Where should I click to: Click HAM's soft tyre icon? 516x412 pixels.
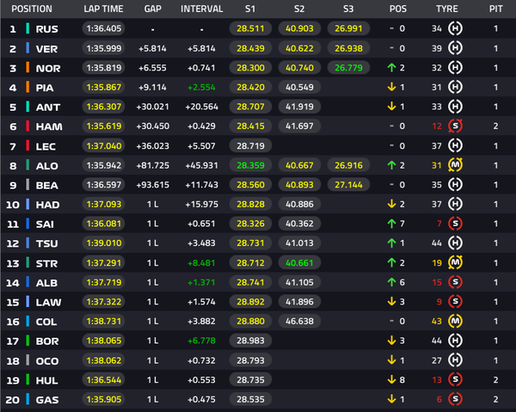[x=455, y=126]
